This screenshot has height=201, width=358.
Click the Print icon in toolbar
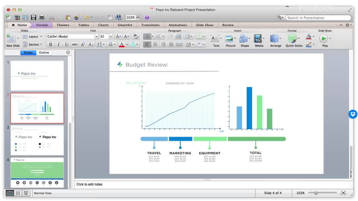point(42,17)
